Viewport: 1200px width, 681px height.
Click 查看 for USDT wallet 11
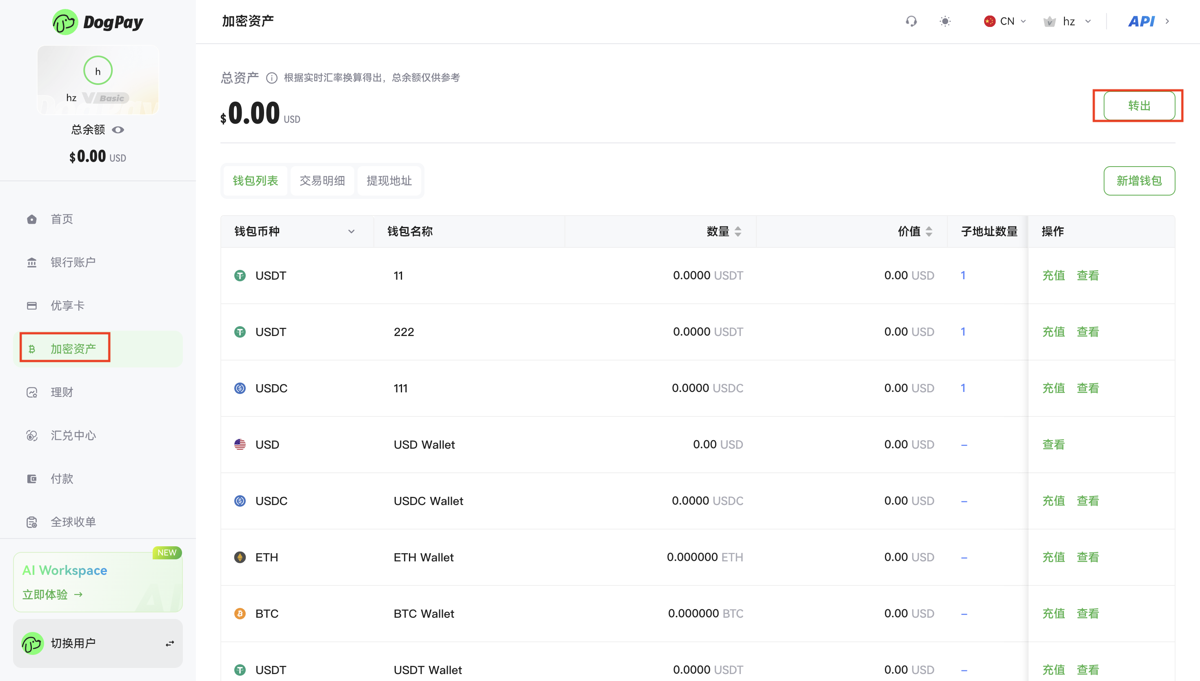point(1088,276)
